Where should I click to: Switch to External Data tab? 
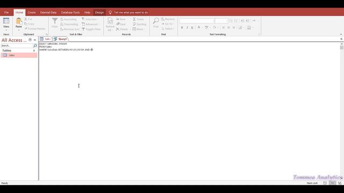coord(48,12)
